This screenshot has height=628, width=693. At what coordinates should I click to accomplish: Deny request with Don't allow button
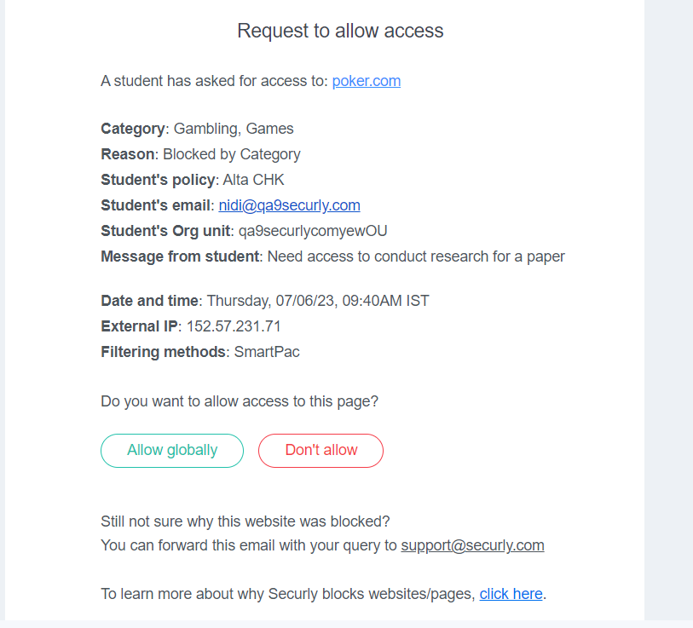(x=321, y=451)
